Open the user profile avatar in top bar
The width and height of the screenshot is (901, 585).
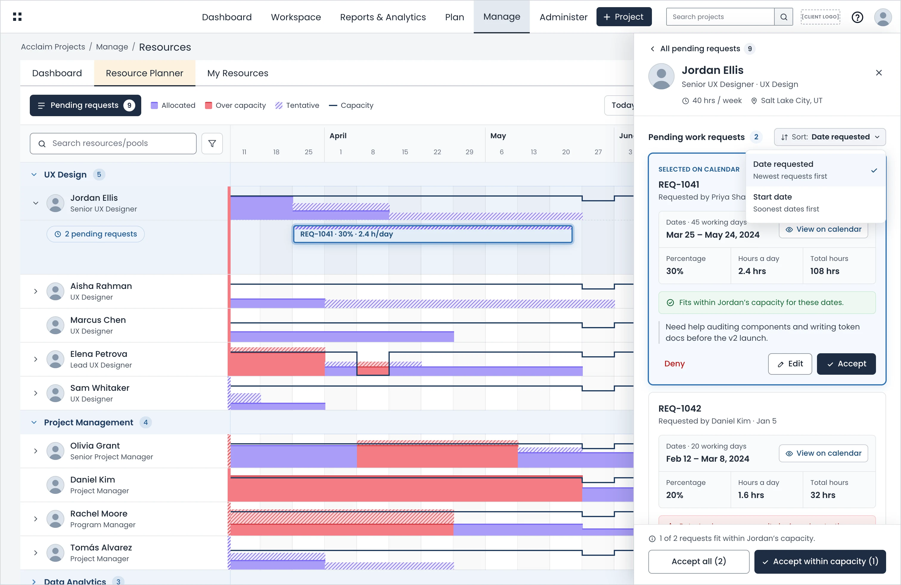pyautogui.click(x=883, y=17)
